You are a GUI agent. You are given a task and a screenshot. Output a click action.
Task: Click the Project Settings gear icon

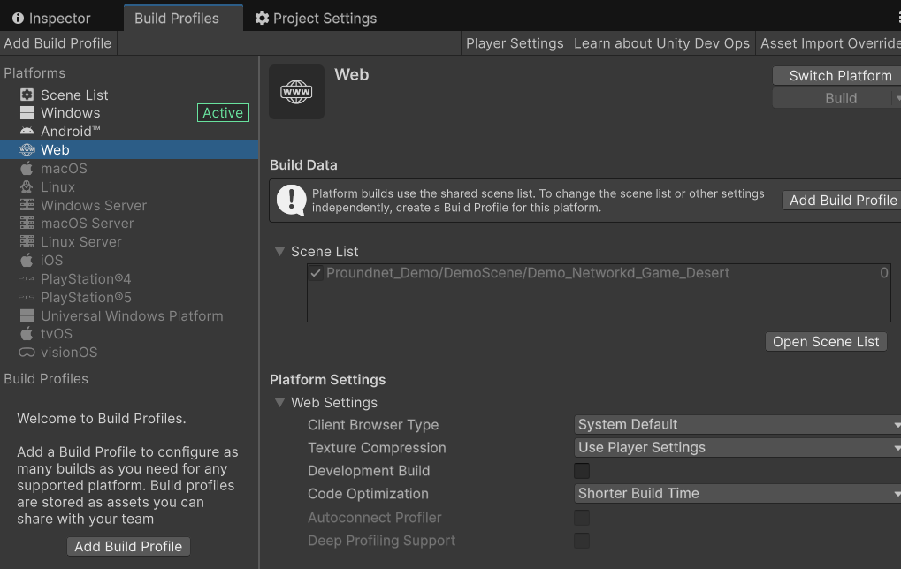pos(262,19)
